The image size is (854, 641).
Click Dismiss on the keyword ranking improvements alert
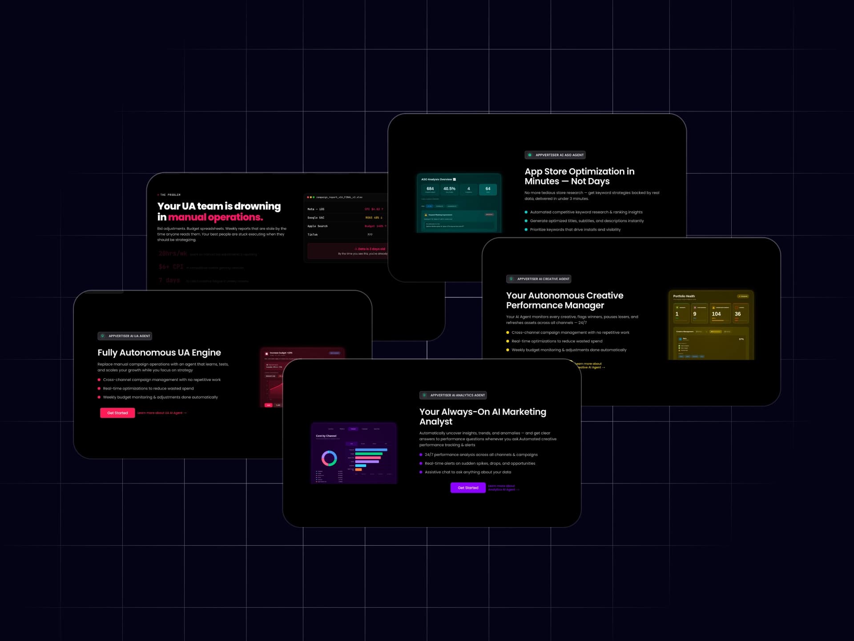(x=489, y=215)
